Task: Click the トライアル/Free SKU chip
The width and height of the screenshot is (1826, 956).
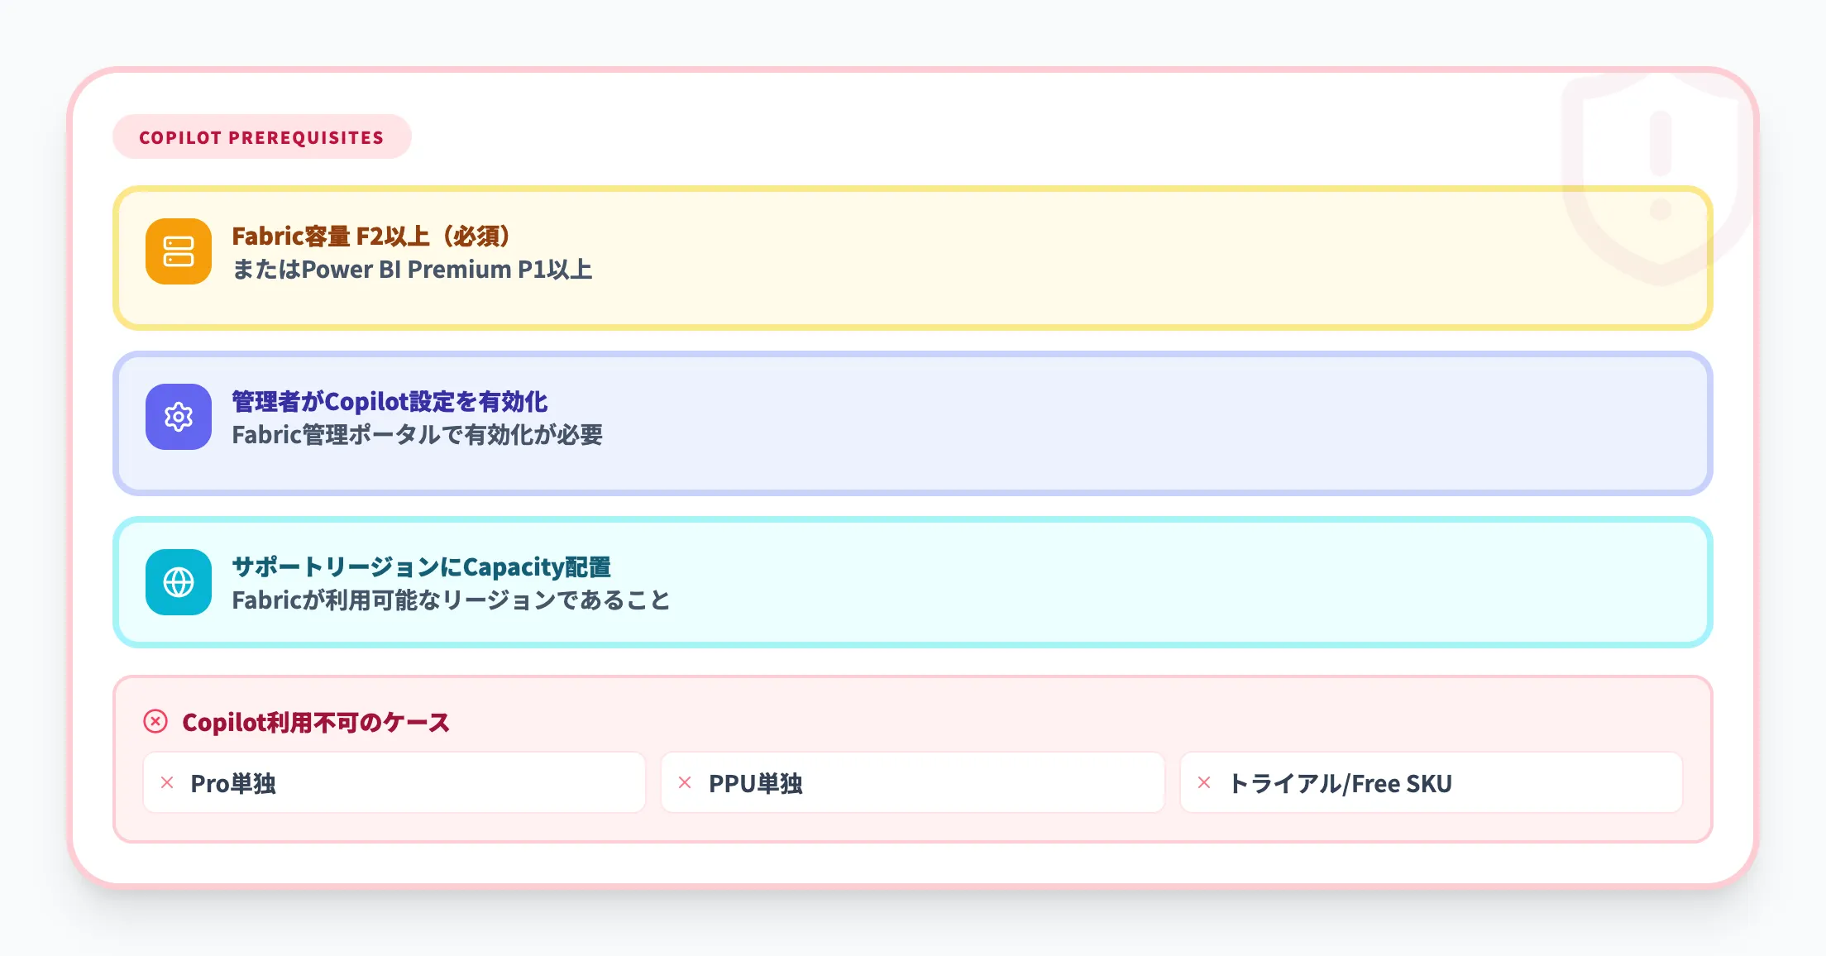Action: click(x=1432, y=782)
